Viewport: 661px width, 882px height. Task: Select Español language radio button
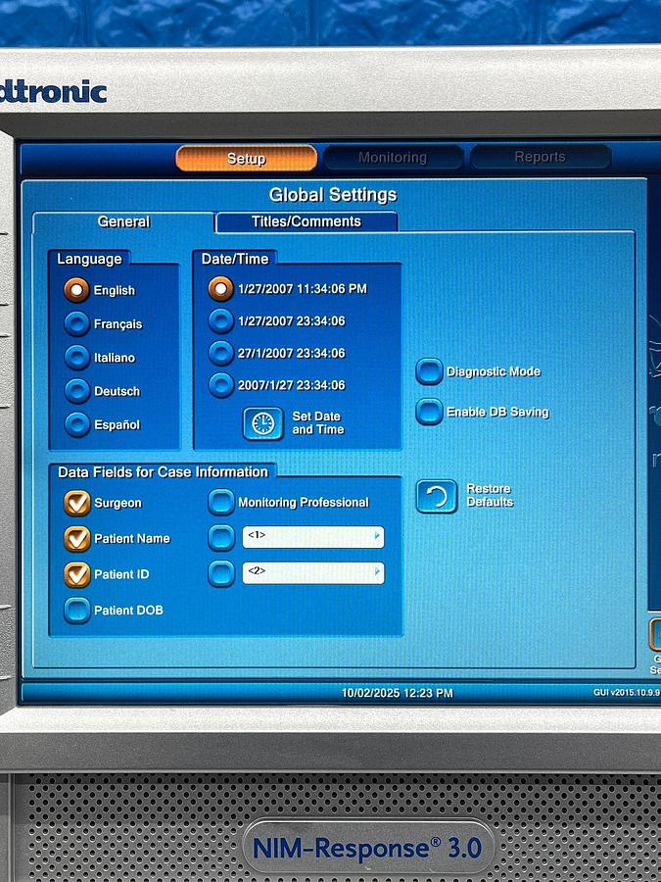tap(76, 424)
